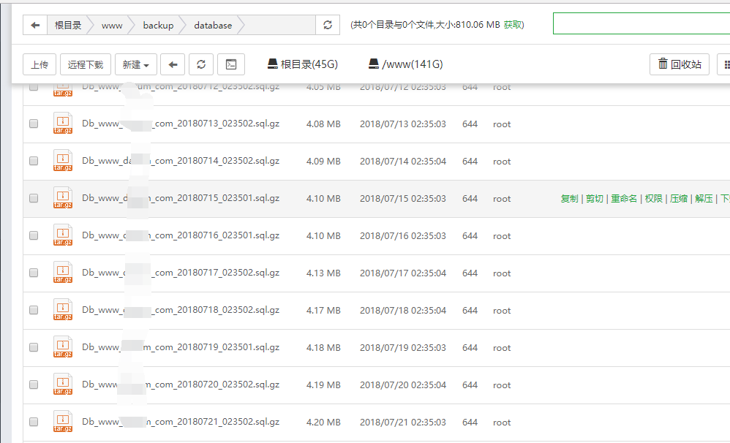The width and height of the screenshot is (730, 443).
Task: Click the toolbar refresh button
Action: point(201,64)
